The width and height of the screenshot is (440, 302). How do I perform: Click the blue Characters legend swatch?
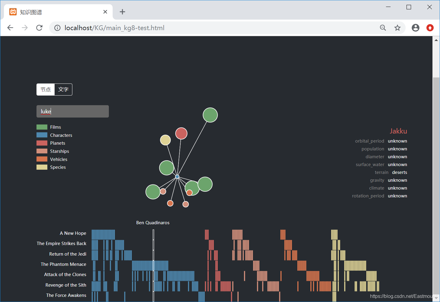tap(42, 135)
